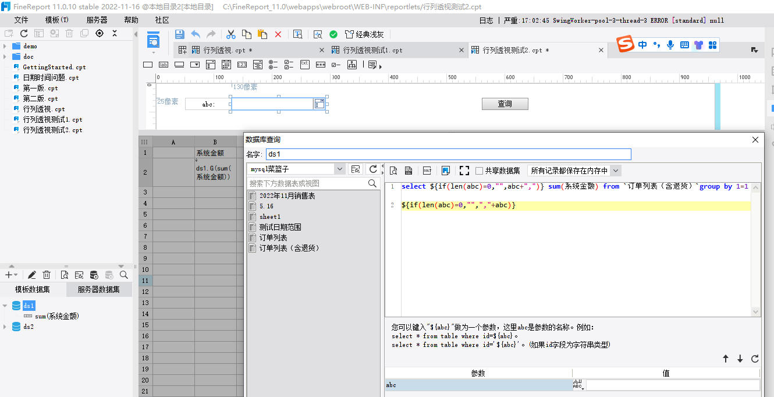Open the tab list dropdown at tab bar end

coord(754,50)
